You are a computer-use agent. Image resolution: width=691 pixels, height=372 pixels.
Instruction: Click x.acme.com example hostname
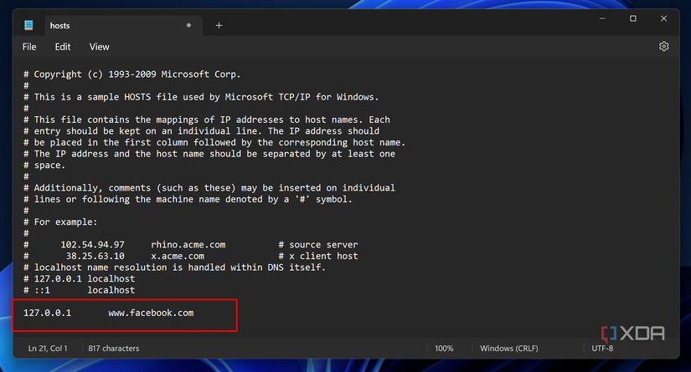point(178,257)
